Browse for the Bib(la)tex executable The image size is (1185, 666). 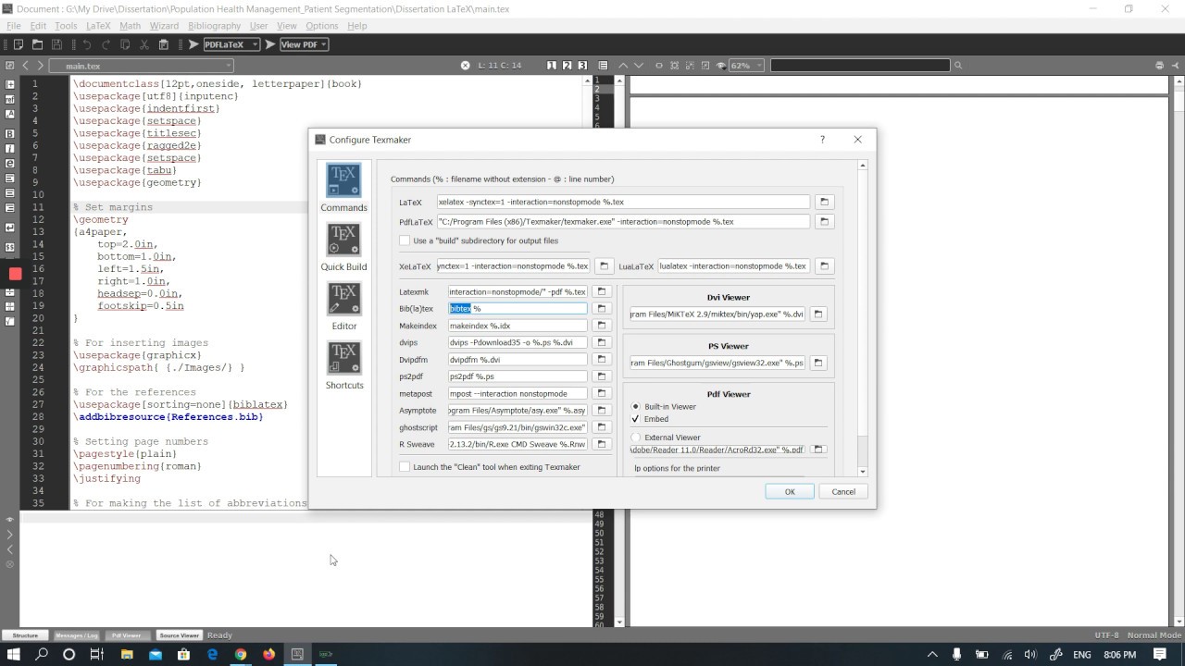click(x=601, y=308)
